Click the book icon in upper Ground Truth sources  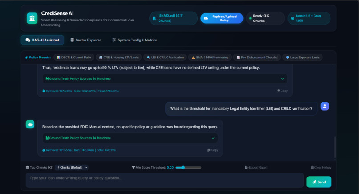click(47, 79)
